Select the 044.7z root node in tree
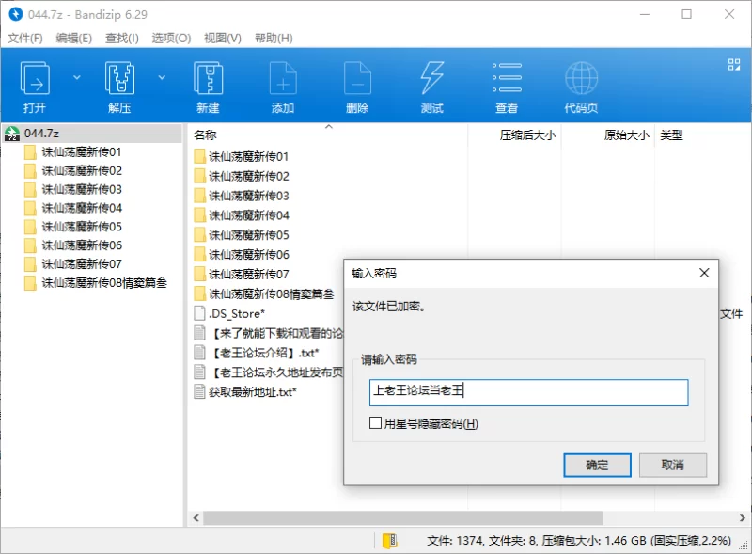Screen dimensions: 752x554 click(x=92, y=134)
